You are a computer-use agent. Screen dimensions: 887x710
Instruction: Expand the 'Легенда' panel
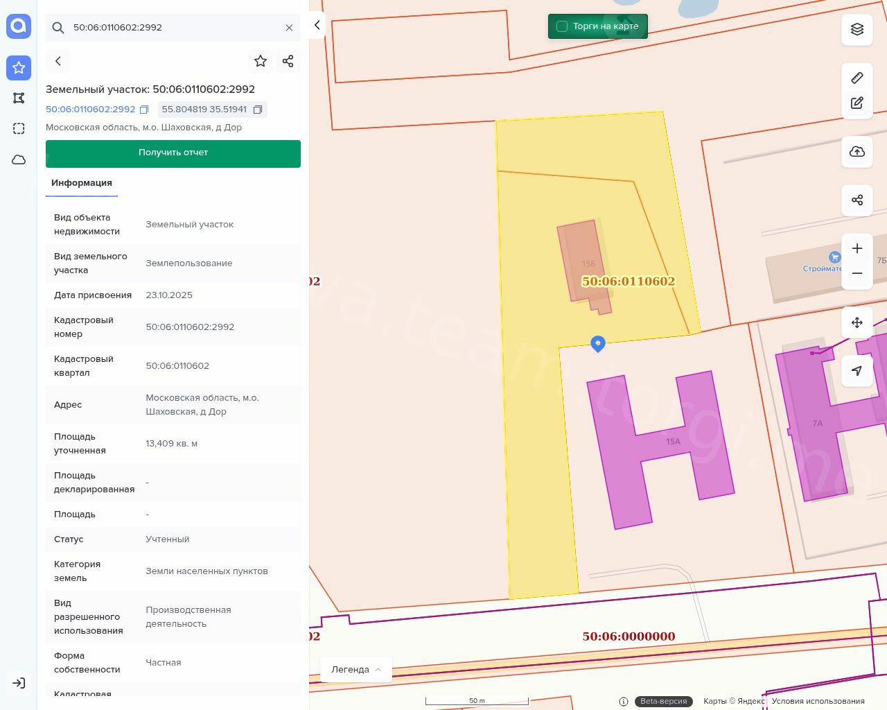coord(355,669)
